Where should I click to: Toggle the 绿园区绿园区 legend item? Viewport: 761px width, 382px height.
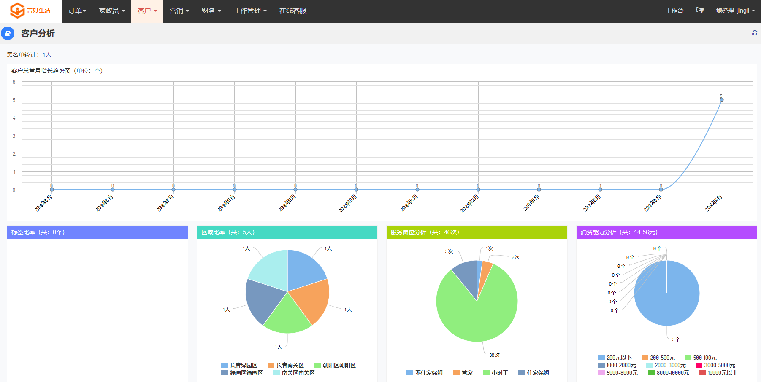(x=242, y=373)
